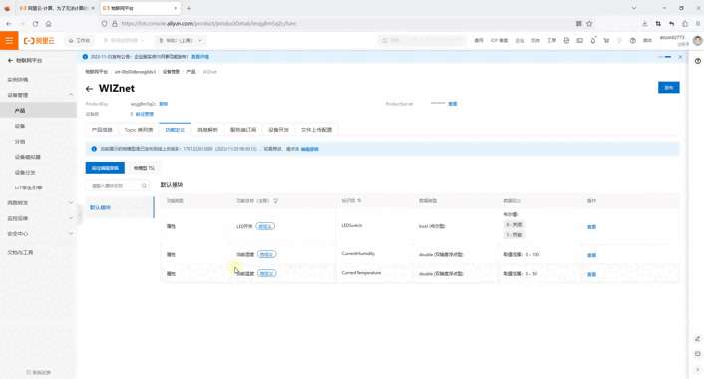Viewport: 704px width, 379px height.
Task: Click the header search field
Action: point(421,41)
